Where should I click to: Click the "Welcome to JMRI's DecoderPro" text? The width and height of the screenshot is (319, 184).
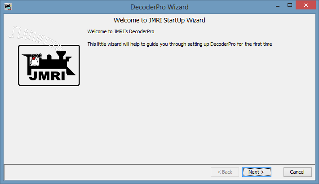point(121,31)
